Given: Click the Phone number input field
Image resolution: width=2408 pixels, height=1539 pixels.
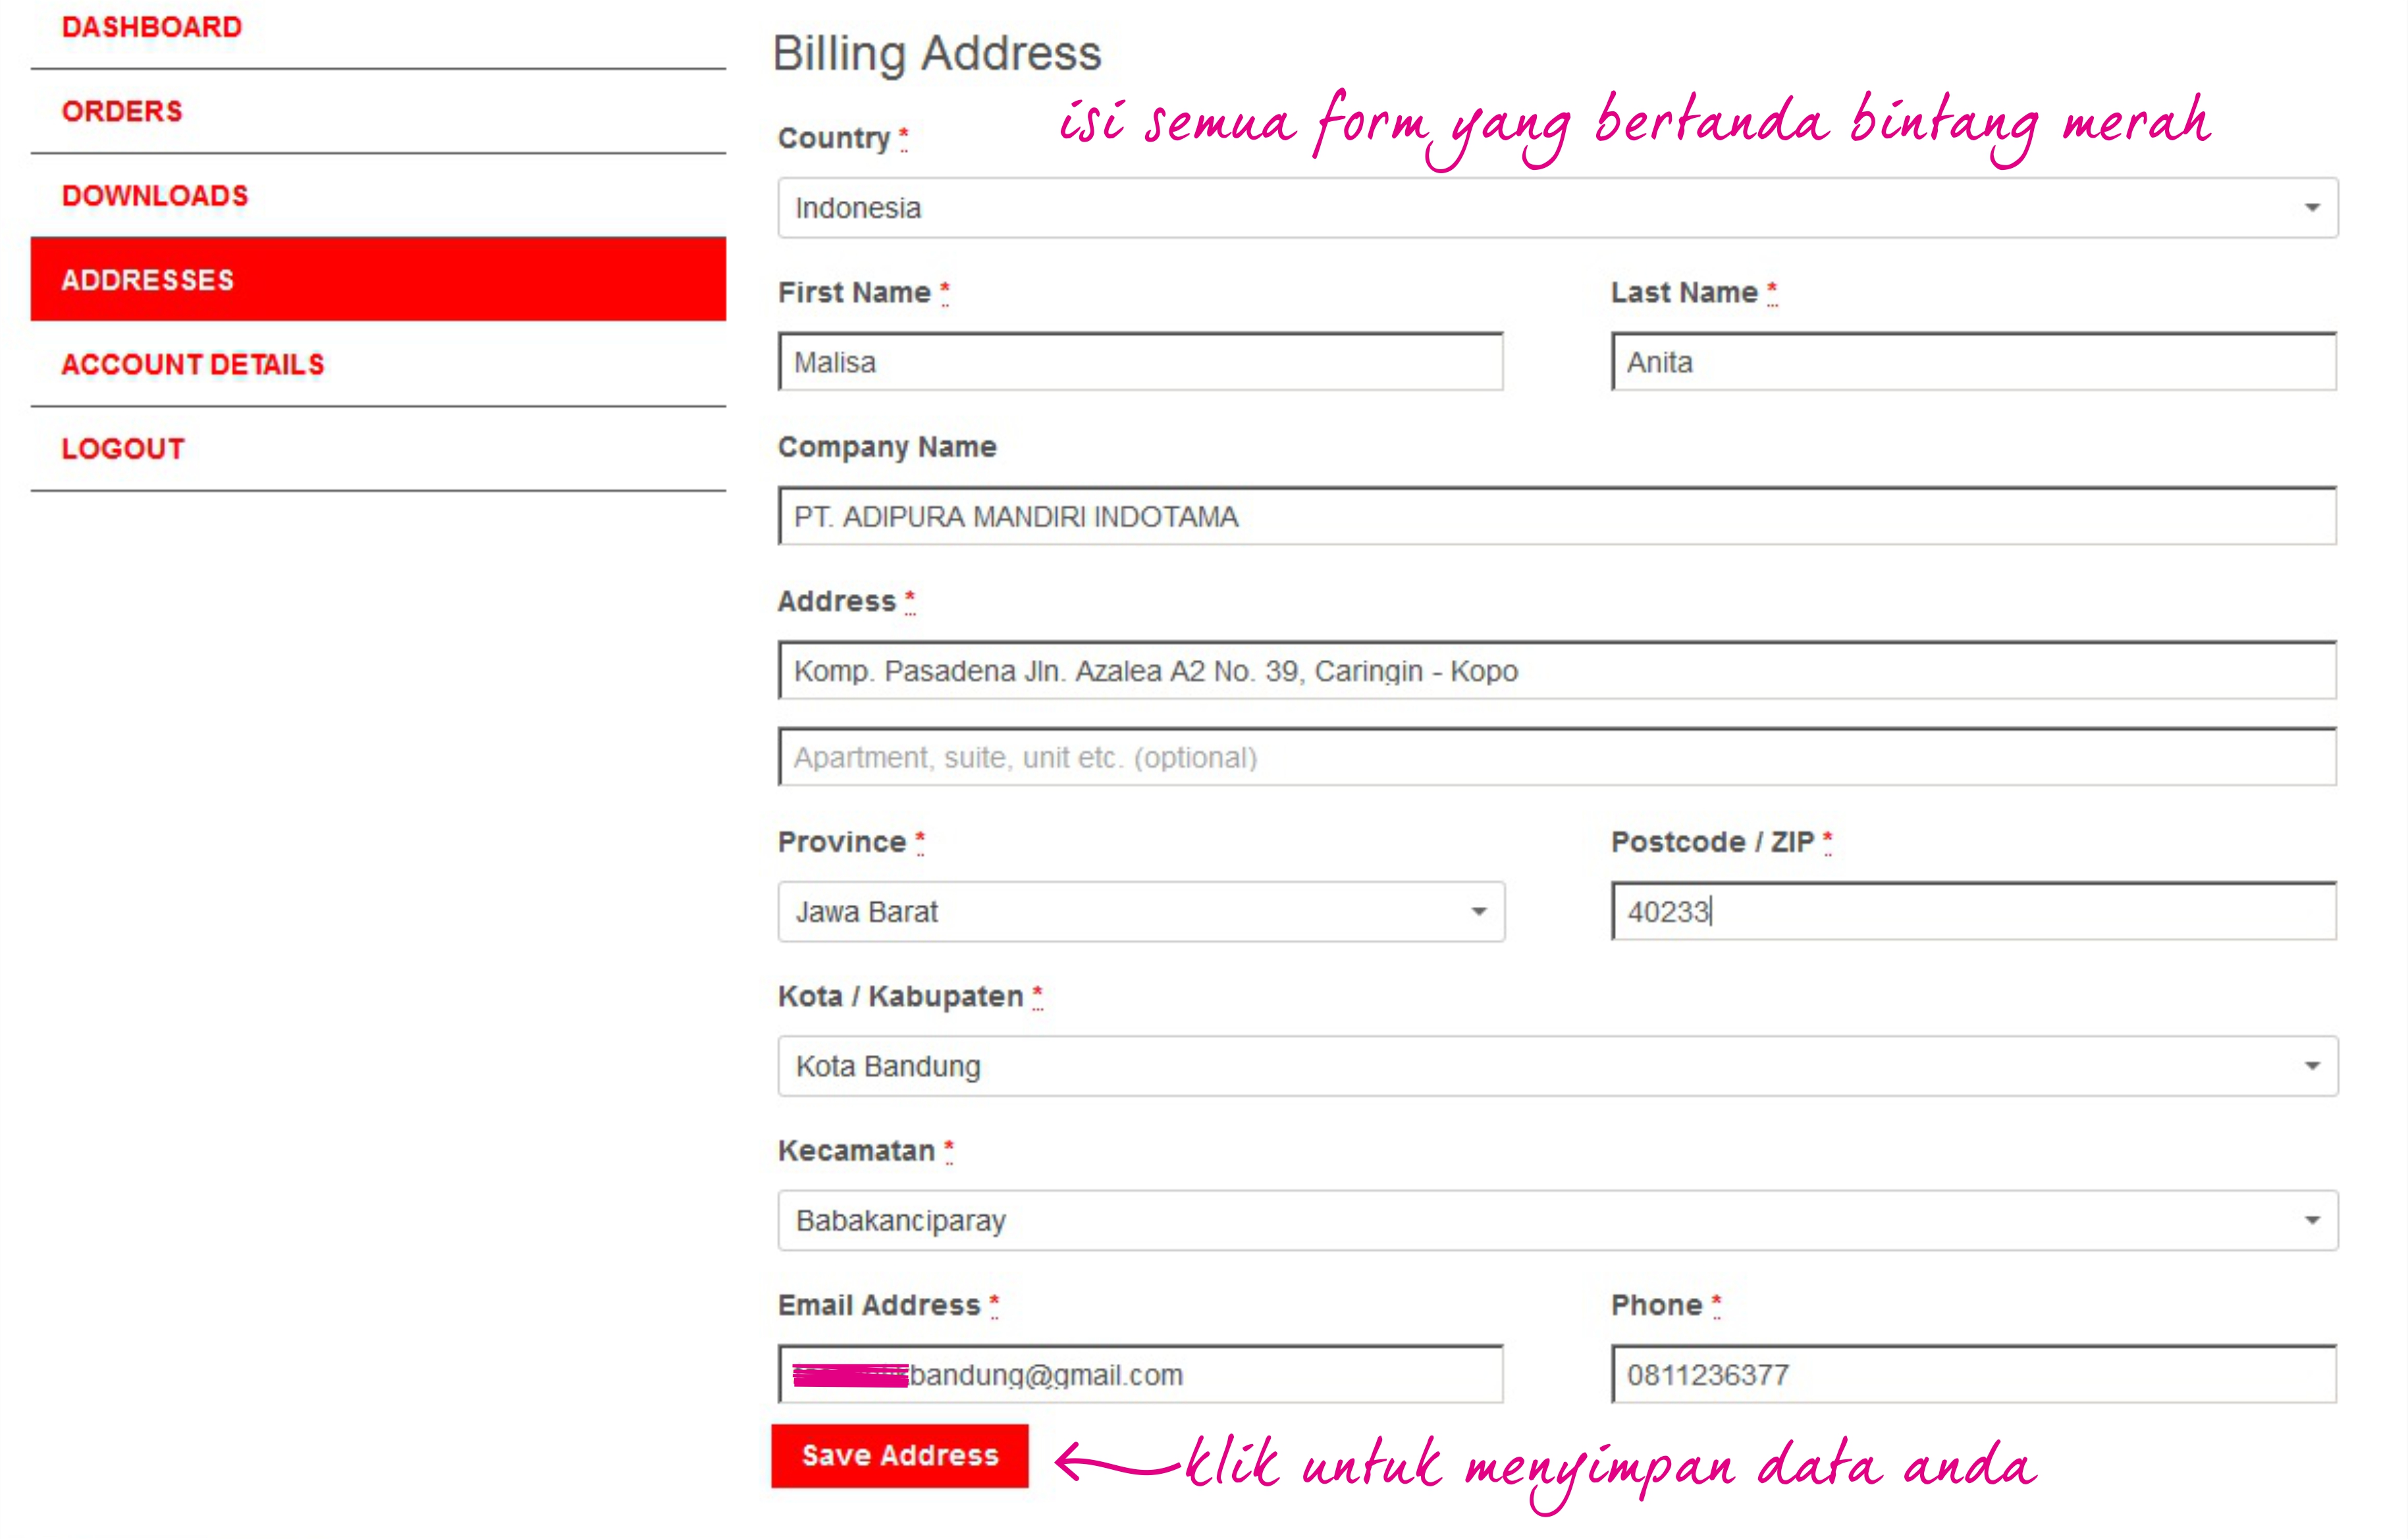Looking at the screenshot, I should (x=1973, y=1375).
